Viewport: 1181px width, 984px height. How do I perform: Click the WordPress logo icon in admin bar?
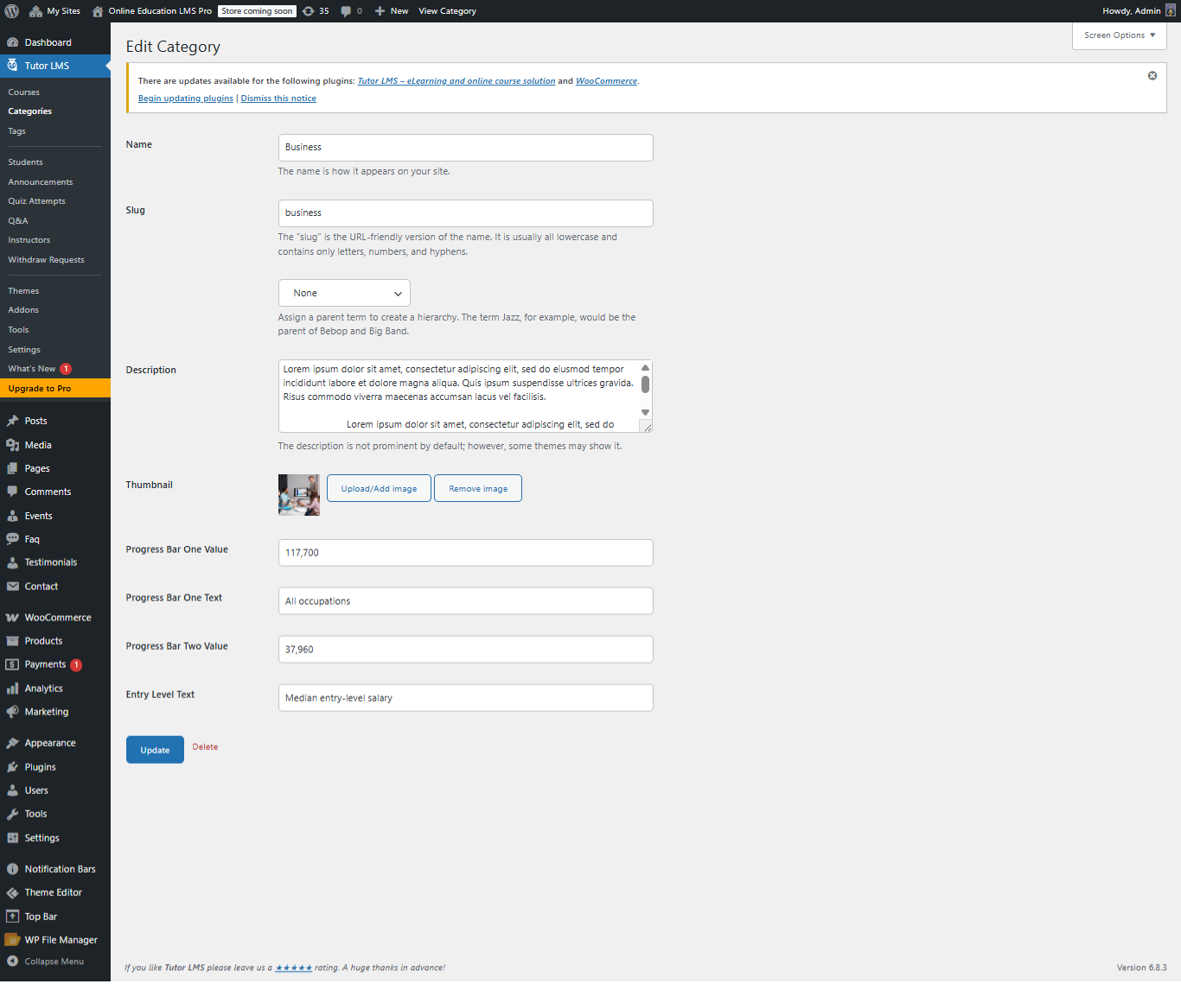[12, 11]
